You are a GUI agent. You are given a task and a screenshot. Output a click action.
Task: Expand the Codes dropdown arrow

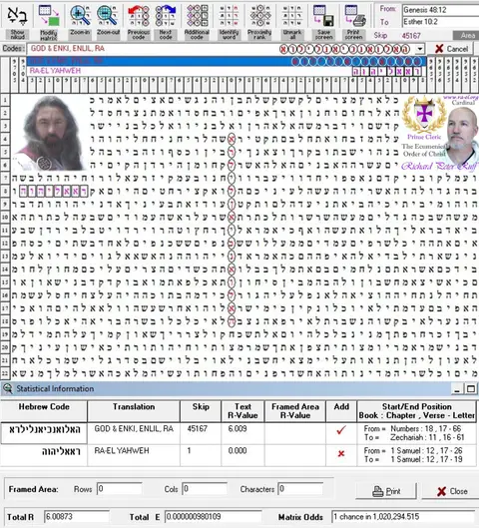pyautogui.click(x=420, y=49)
